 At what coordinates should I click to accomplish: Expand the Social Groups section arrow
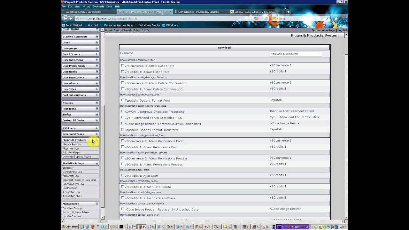coord(97,54)
